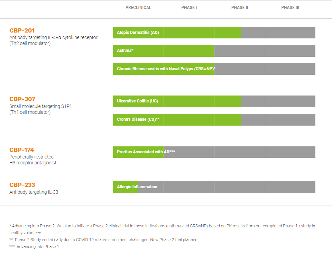This screenshot has height=254, width=332.
Task: Click the CBP-233 heading
Action: [x=22, y=185]
